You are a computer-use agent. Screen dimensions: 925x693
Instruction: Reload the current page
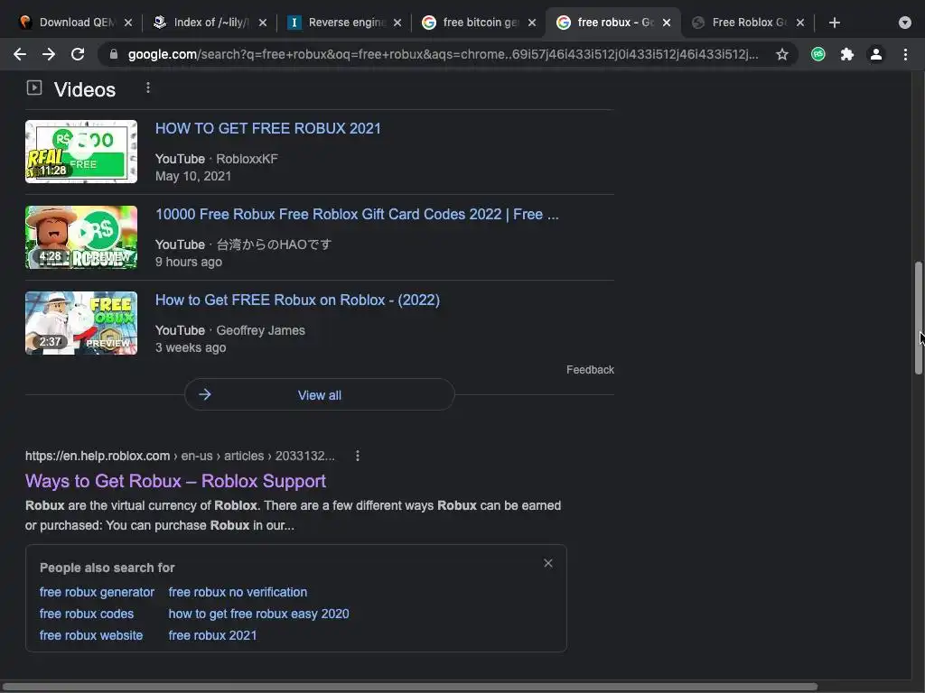pyautogui.click(x=78, y=54)
